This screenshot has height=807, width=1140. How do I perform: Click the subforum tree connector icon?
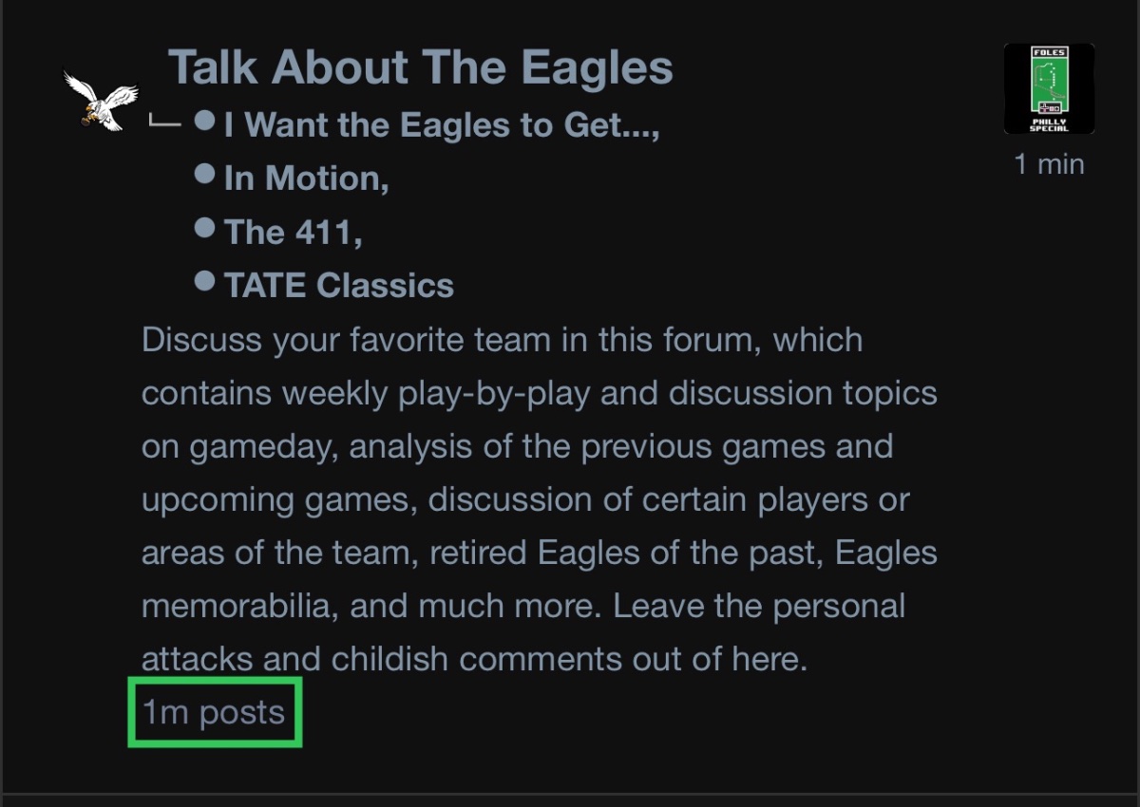tap(163, 122)
